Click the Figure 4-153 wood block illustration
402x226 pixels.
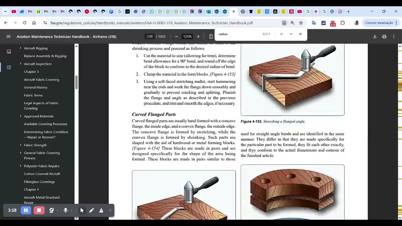[x=292, y=79]
